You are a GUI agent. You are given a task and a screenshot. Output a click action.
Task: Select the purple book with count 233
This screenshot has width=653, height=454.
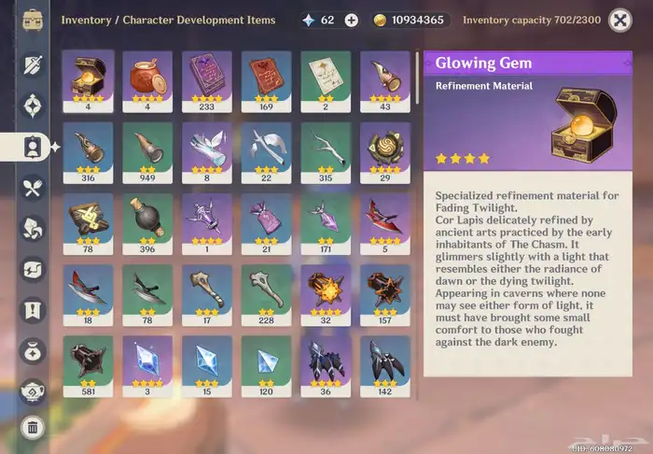[x=207, y=81]
